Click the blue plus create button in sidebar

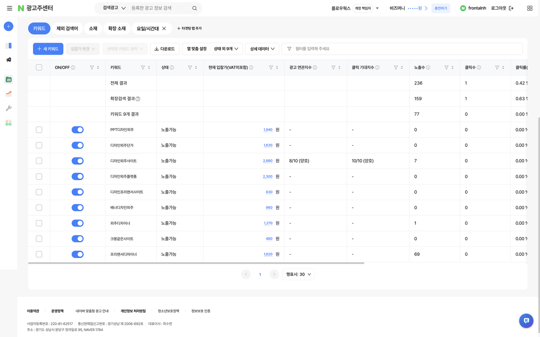tap(9, 26)
